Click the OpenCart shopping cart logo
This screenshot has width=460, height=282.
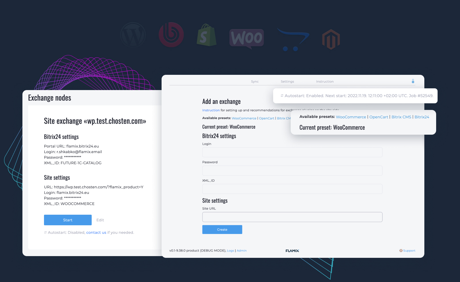(x=293, y=40)
